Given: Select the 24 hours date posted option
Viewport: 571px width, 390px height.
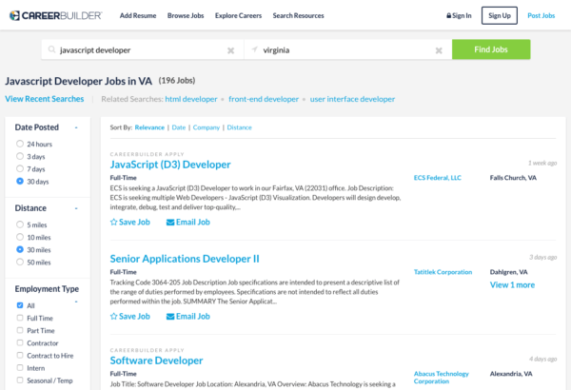Looking at the screenshot, I should [x=20, y=144].
